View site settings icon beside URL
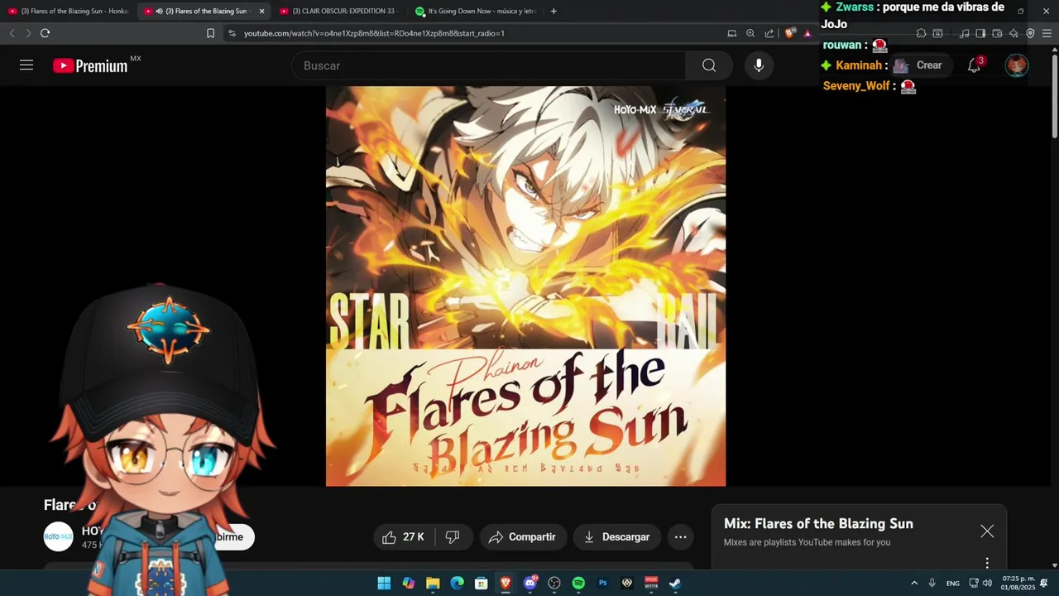This screenshot has height=596, width=1059. [232, 33]
